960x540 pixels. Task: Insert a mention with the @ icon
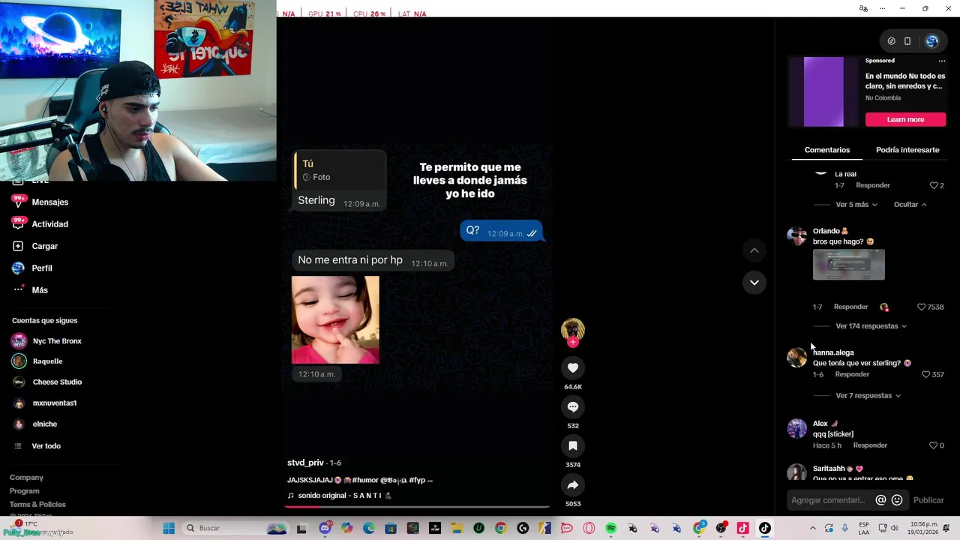[x=880, y=500]
